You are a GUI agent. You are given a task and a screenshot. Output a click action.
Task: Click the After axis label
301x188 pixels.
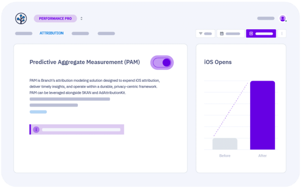[263, 155]
